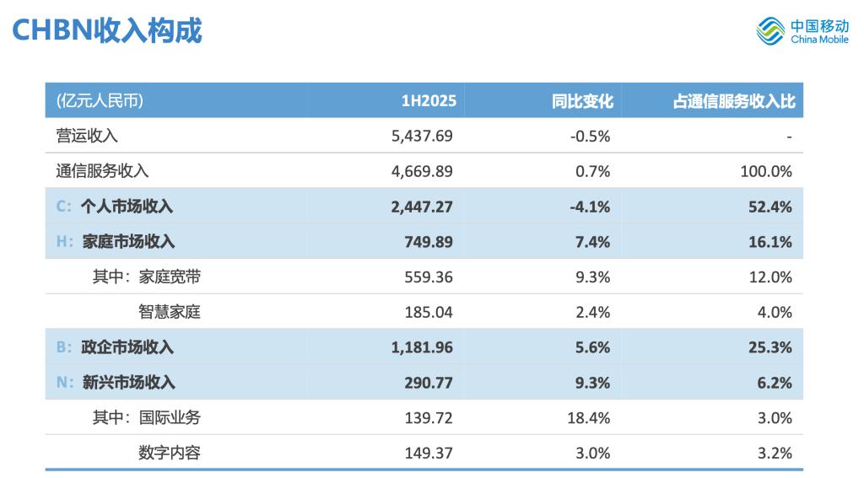The height and width of the screenshot is (478, 864).
Task: Select the 同比变化 column header
Action: 582,101
